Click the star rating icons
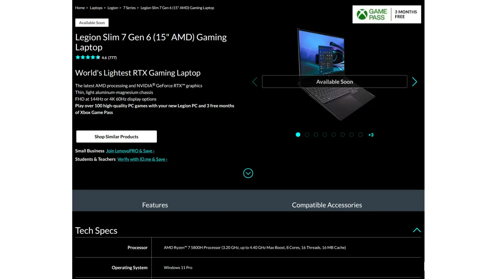 click(87, 57)
